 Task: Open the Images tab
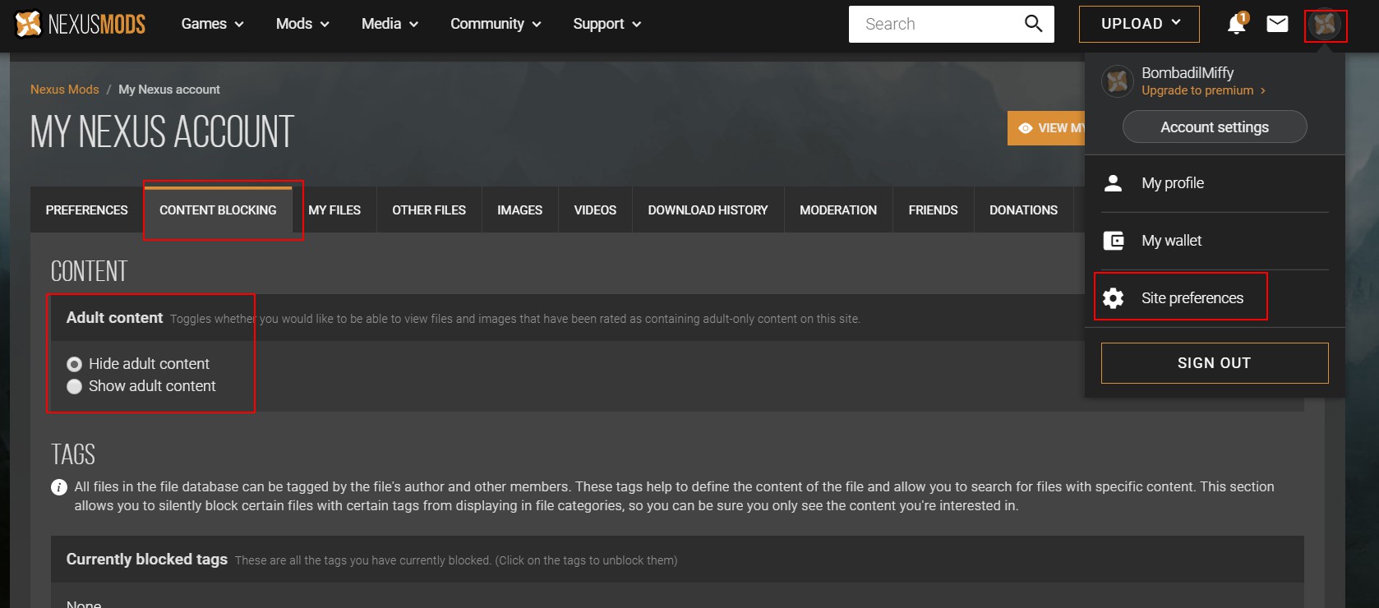[519, 210]
